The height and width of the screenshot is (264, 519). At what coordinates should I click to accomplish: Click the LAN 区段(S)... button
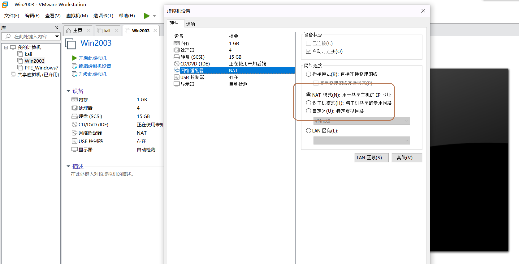(x=372, y=158)
